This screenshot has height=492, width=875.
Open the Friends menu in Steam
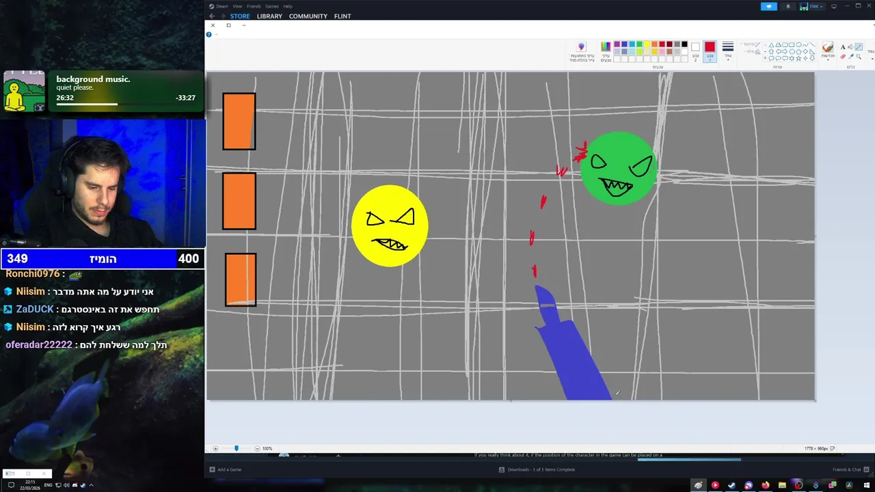click(254, 6)
